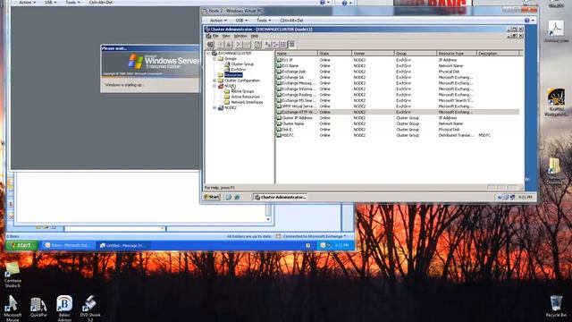Open the Microsoft Mouse desktop icon
This screenshot has width=572, height=322.
pos(13,309)
